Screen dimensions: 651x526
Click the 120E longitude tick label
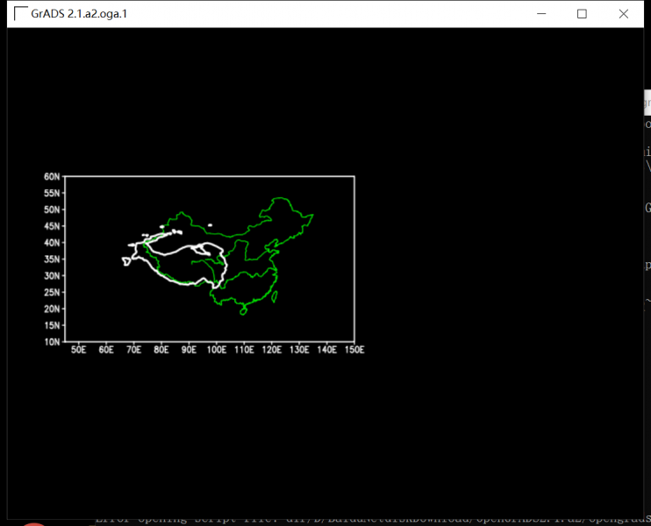click(271, 351)
